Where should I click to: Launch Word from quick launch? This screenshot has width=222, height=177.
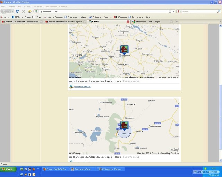point(26,169)
